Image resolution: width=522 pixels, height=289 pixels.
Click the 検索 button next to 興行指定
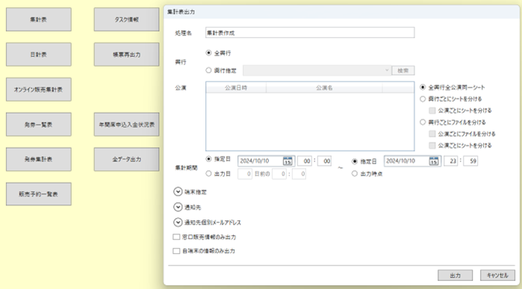click(x=403, y=71)
